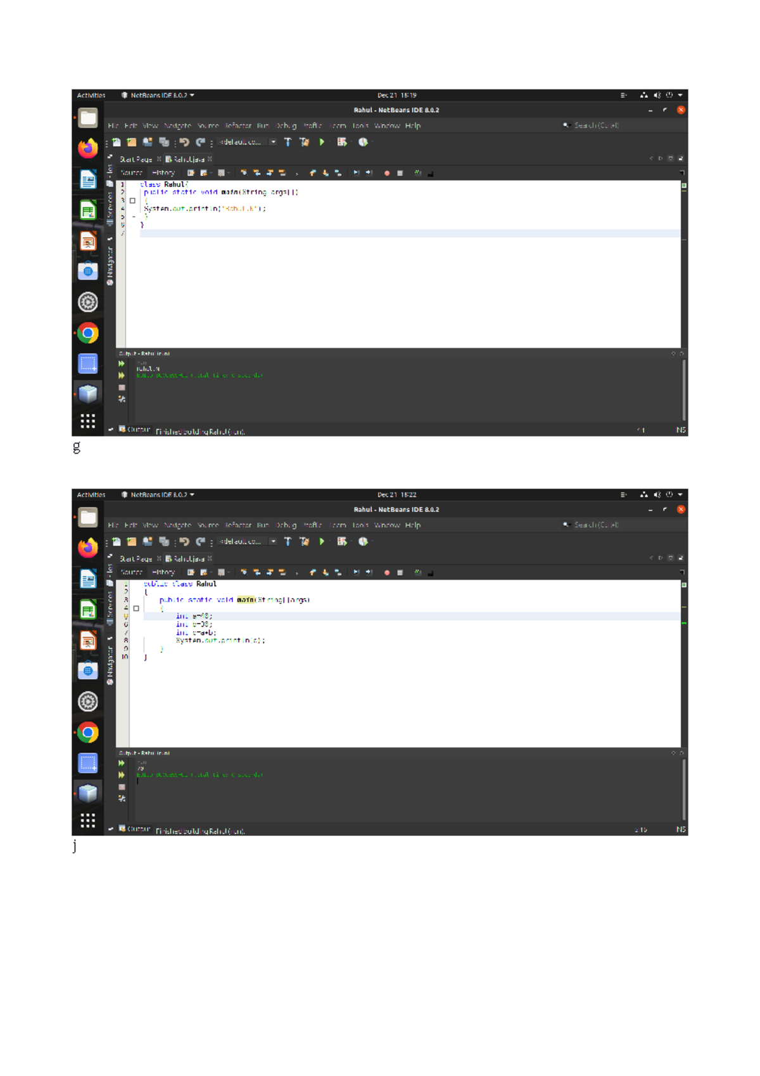Toggle code fold box in lower editor gutter
The height and width of the screenshot is (1076, 760).
[136, 608]
